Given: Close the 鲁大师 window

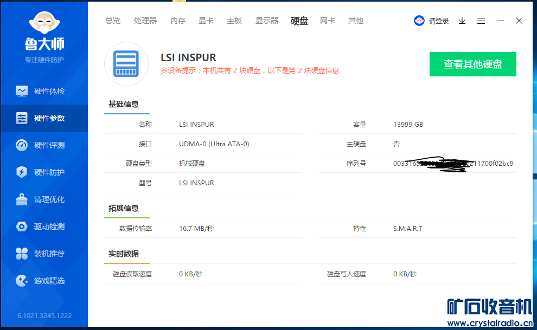Looking at the screenshot, I should click(519, 21).
